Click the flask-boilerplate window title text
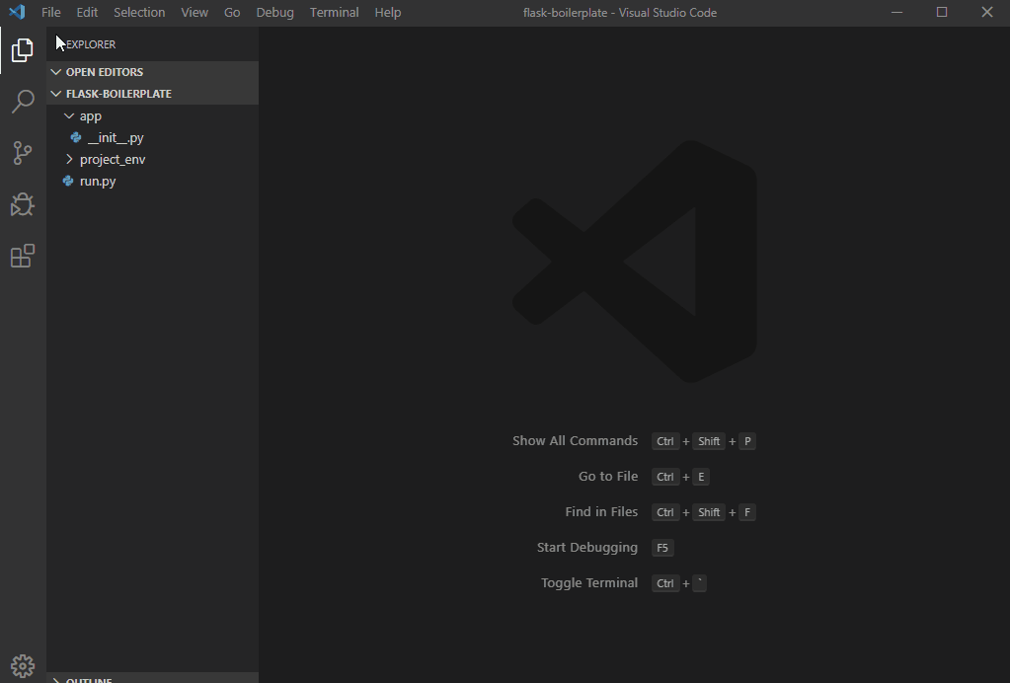 [x=620, y=12]
